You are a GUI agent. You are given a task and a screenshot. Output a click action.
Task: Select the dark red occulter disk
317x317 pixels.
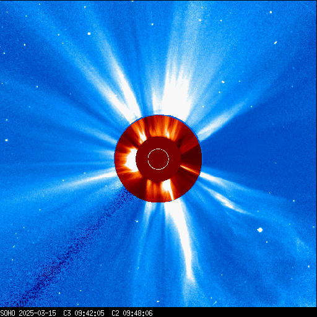point(158,159)
